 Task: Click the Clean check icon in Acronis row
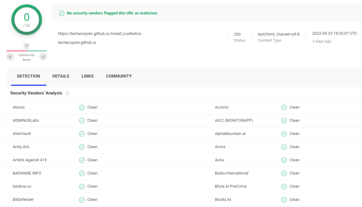(284, 108)
